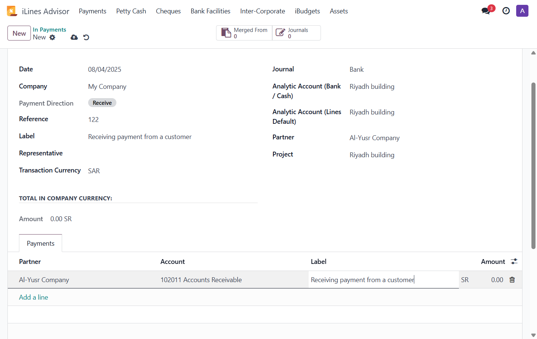This screenshot has height=339, width=537.
Task: Open the messages chat icon
Action: click(486, 11)
